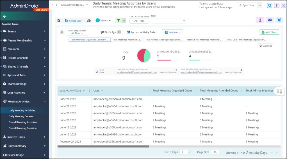Open Total Meetings Attended Count column menu
The width and height of the screenshot is (287, 159).
(242, 91)
